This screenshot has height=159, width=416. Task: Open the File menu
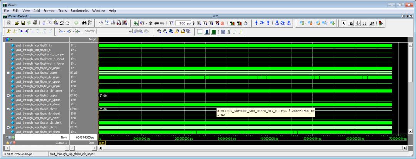click(x=7, y=11)
